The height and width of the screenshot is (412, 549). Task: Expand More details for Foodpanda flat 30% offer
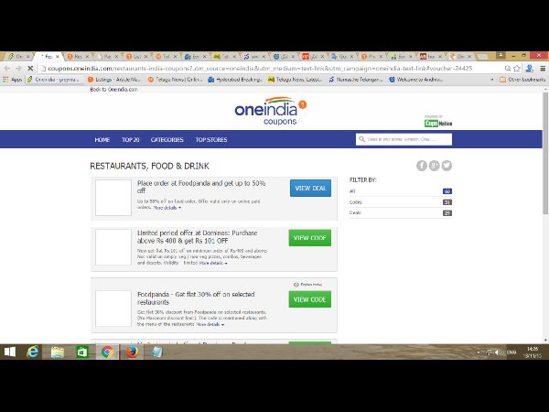(x=210, y=324)
